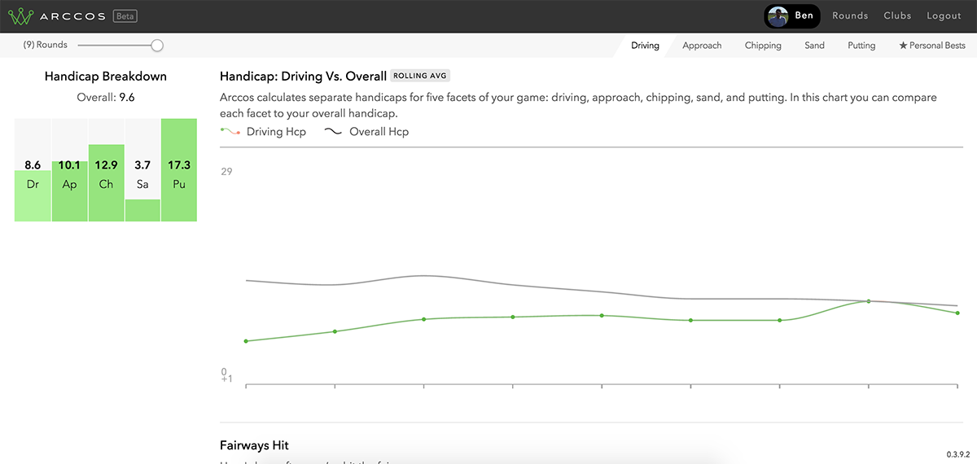Open the Sand tab
Screen dimensions: 977x464
tap(814, 46)
